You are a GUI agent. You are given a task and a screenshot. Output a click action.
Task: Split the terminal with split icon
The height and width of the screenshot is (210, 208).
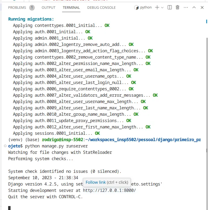pyautogui.click(x=169, y=7)
